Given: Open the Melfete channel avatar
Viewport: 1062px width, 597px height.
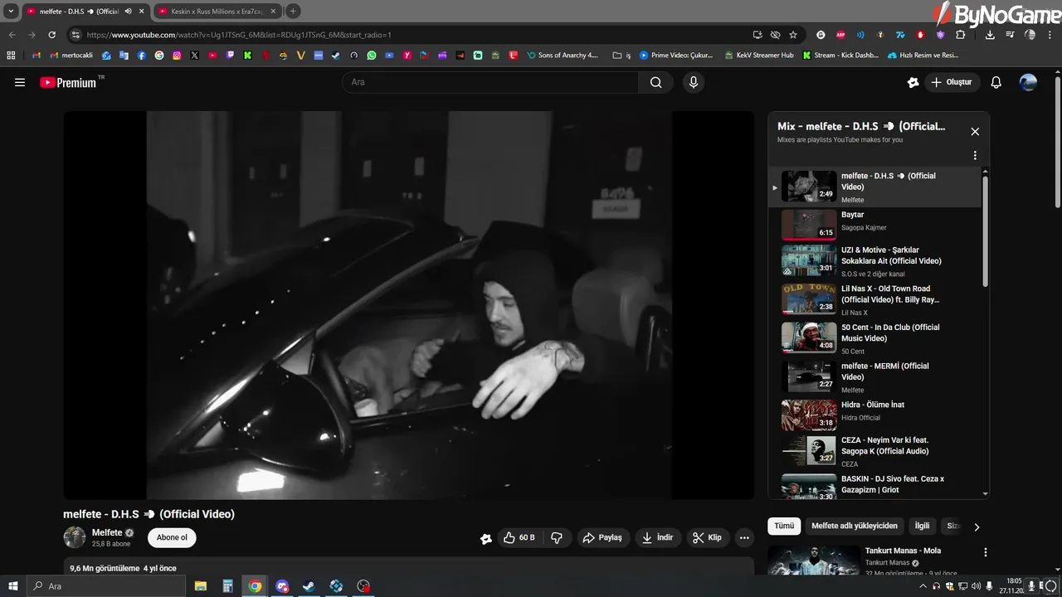Looking at the screenshot, I should click(75, 537).
